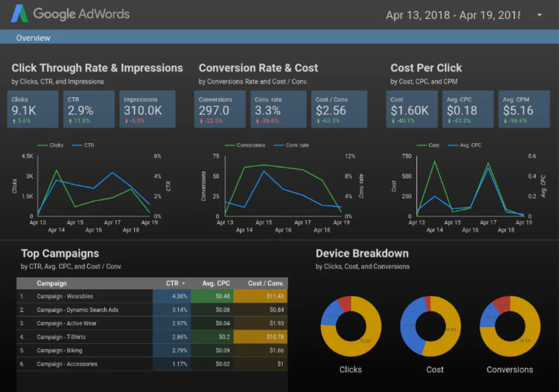
Task: Click the Cost / Conv. column header
Action: coord(266,283)
